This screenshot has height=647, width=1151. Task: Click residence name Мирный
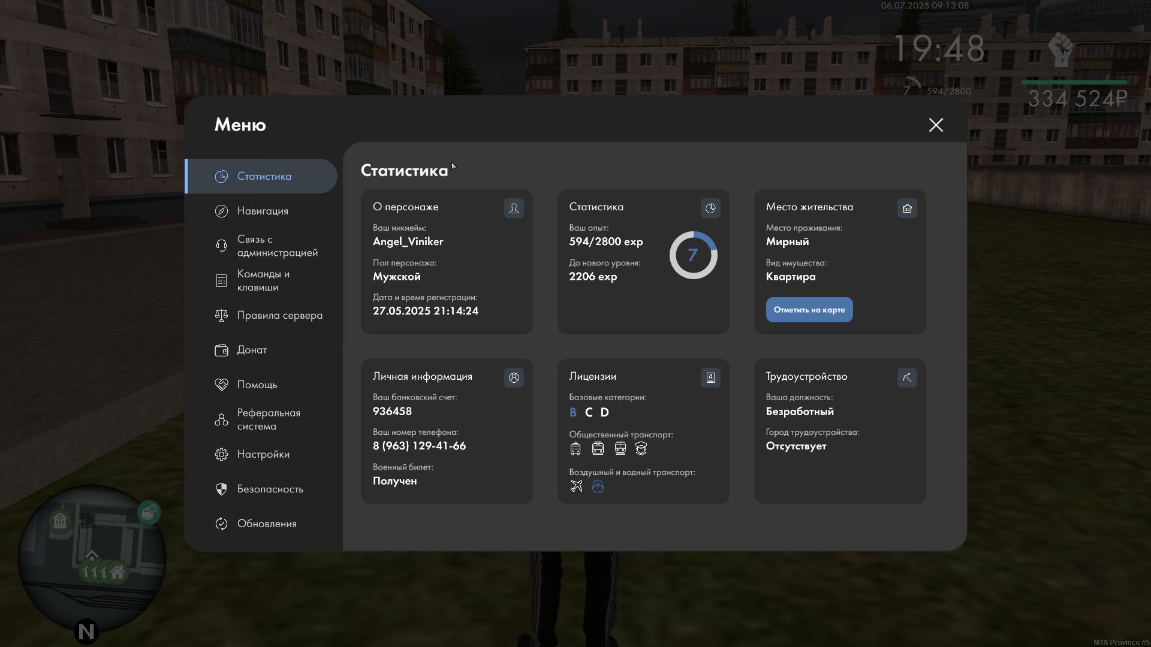(x=787, y=242)
